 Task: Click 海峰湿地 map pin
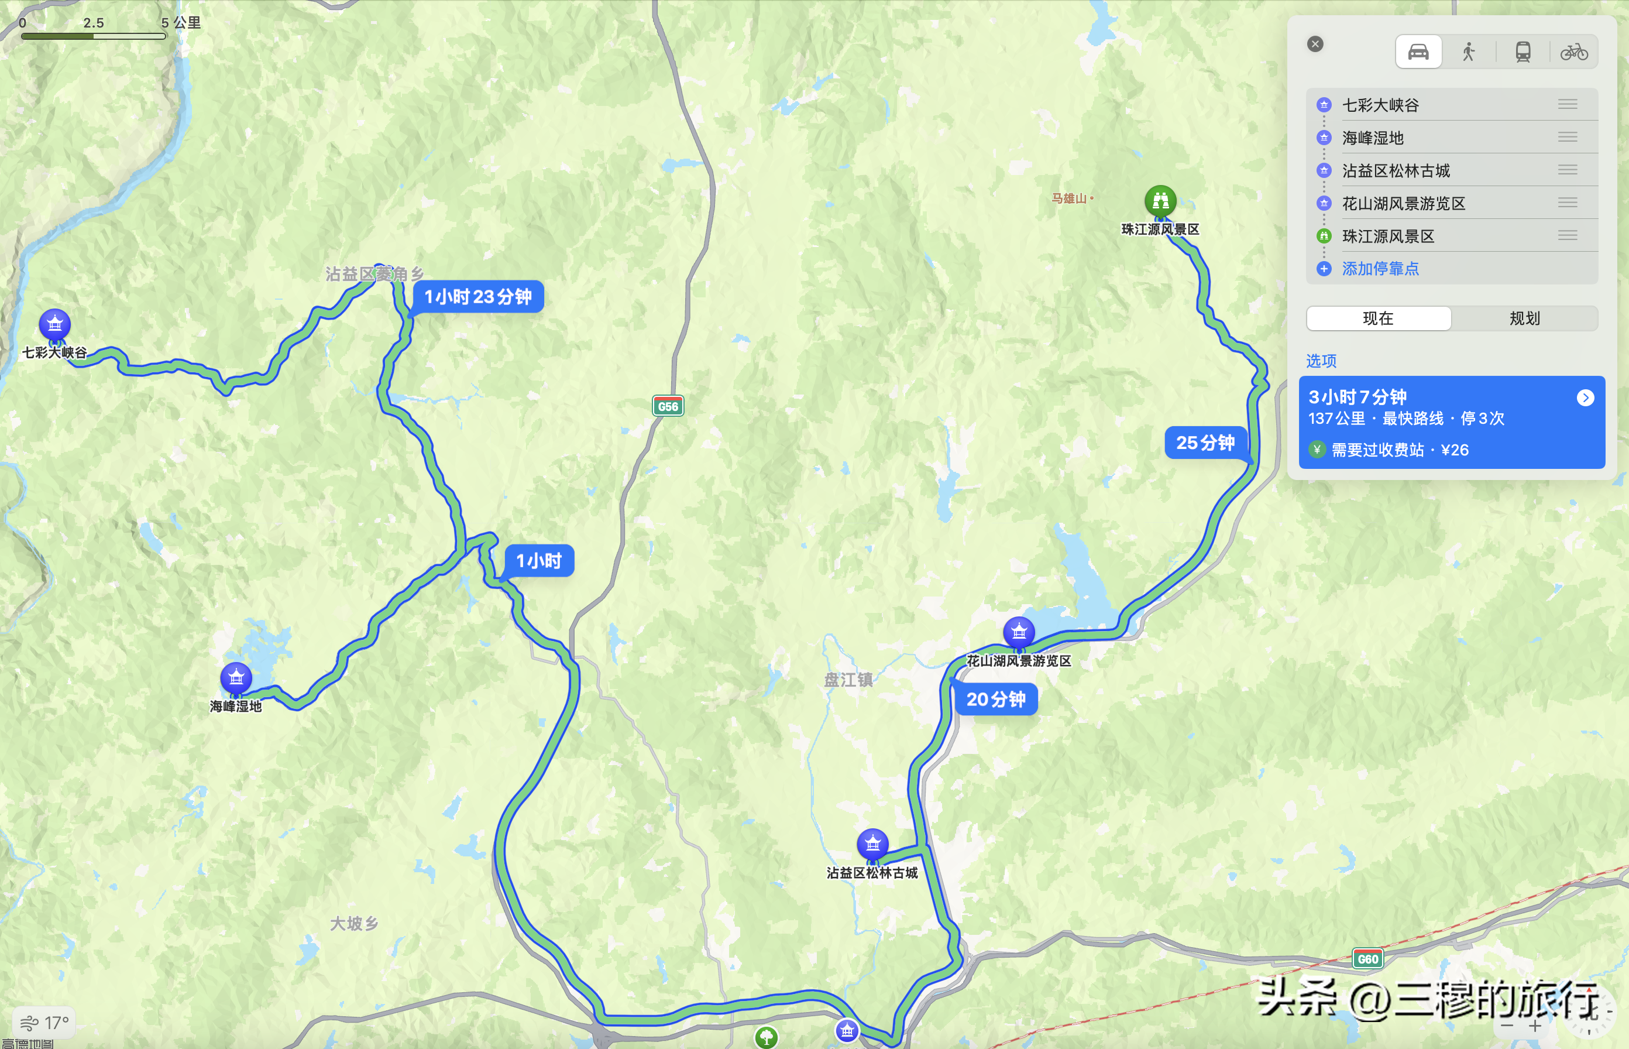coord(236,678)
